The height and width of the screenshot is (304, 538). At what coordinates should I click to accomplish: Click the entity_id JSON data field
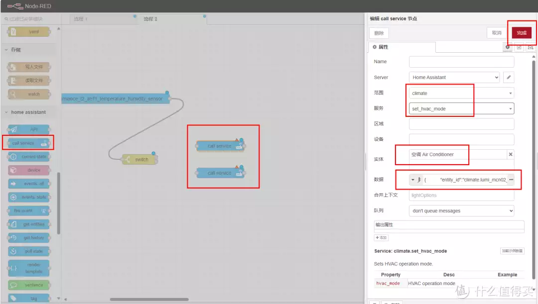click(x=465, y=180)
